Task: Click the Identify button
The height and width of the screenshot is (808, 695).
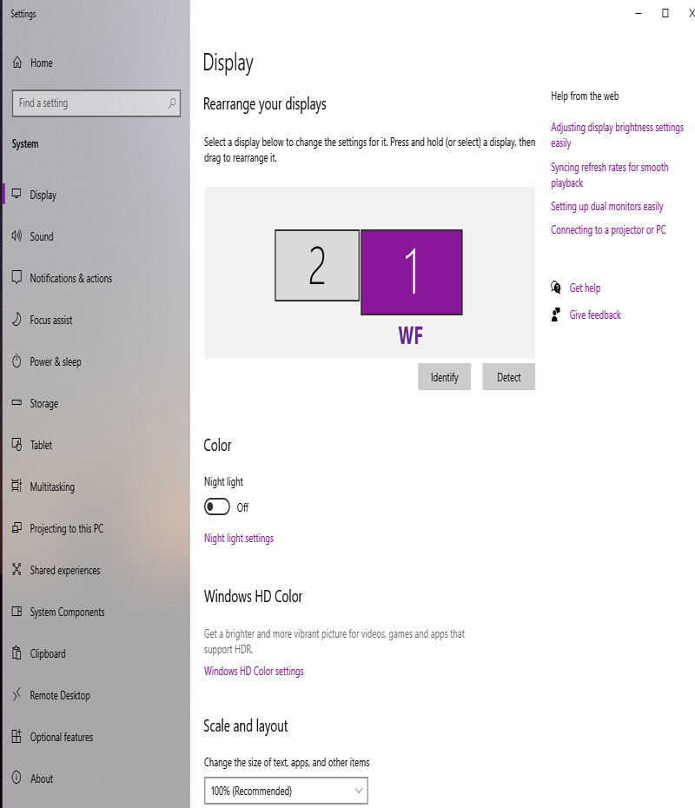Action: click(x=444, y=377)
